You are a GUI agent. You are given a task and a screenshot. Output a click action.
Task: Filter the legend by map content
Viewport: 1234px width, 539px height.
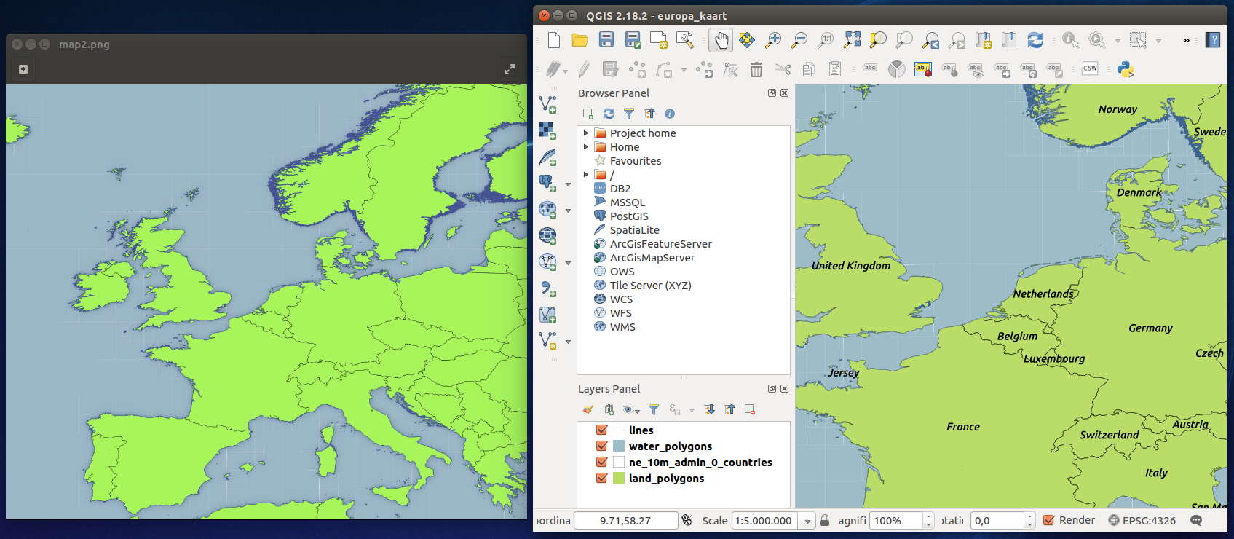click(654, 409)
